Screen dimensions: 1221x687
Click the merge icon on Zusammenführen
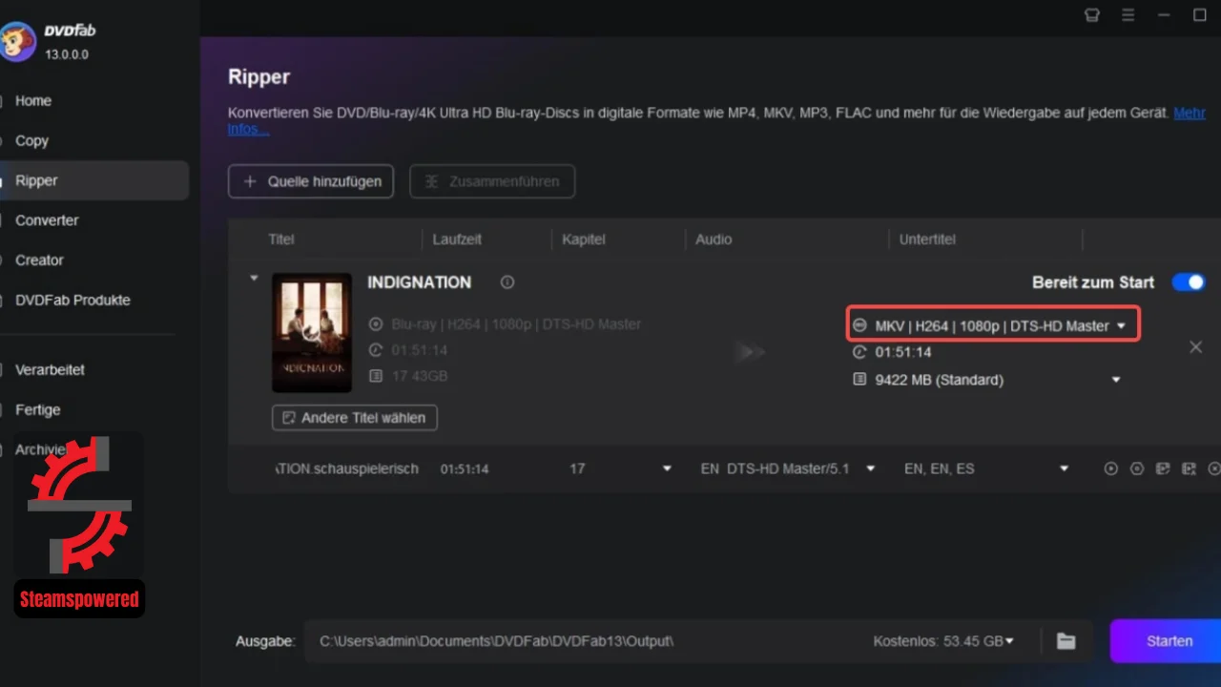click(x=432, y=181)
